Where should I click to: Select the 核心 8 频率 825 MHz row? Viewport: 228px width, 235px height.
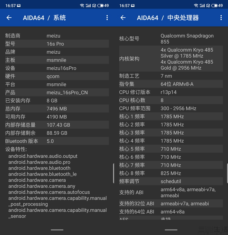point(171,173)
